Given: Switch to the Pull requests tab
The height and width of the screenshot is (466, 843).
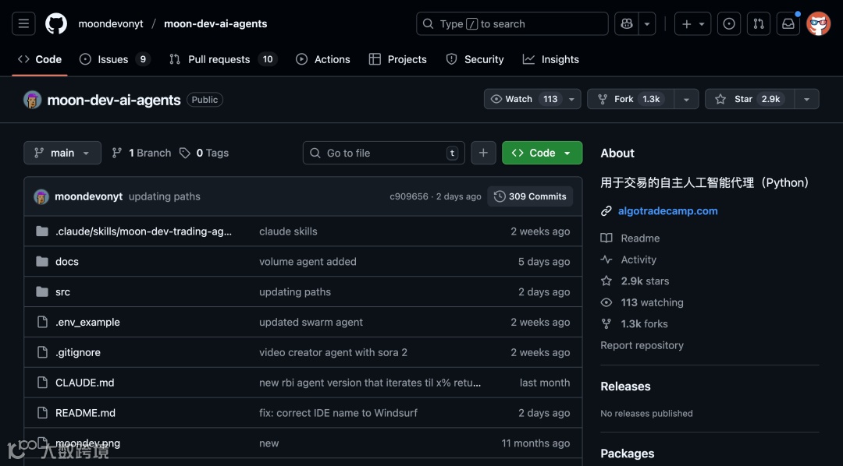Looking at the screenshot, I should point(223,59).
